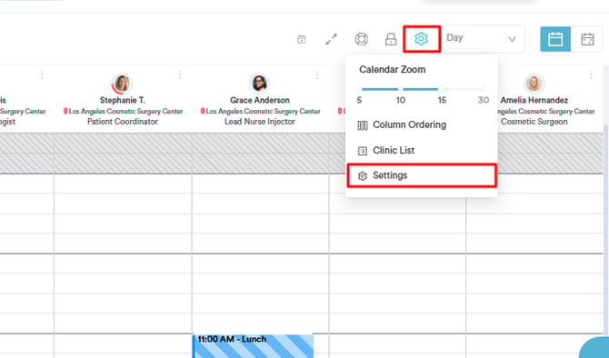Switch to the second calendar view icon
The width and height of the screenshot is (609, 358).
[587, 39]
